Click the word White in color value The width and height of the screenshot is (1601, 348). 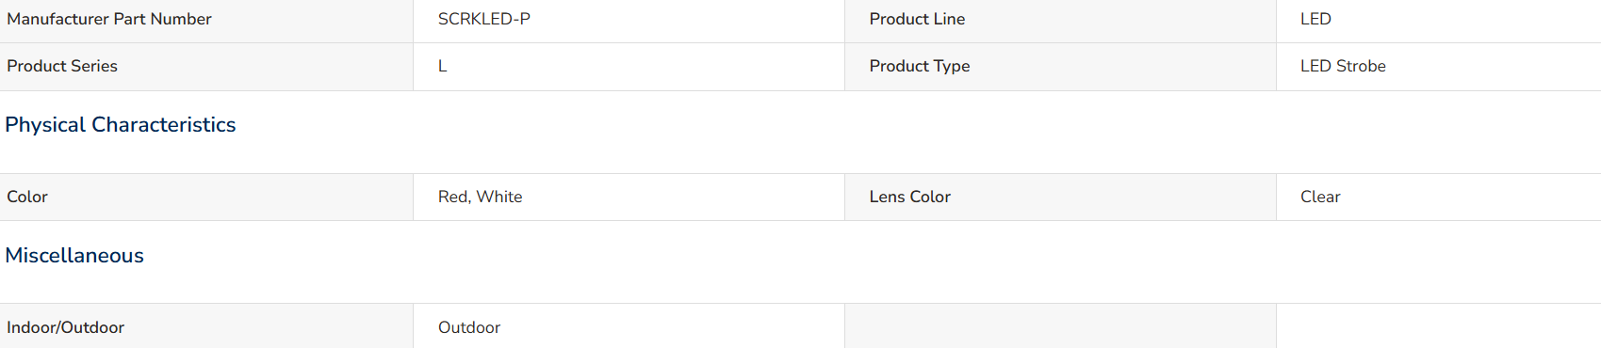pyautogui.click(x=499, y=197)
